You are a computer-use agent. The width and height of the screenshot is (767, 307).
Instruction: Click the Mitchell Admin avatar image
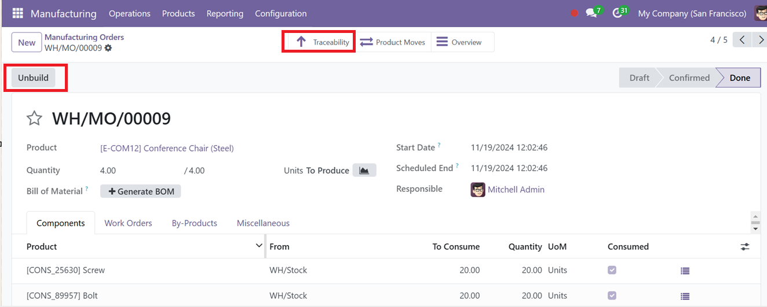point(478,190)
